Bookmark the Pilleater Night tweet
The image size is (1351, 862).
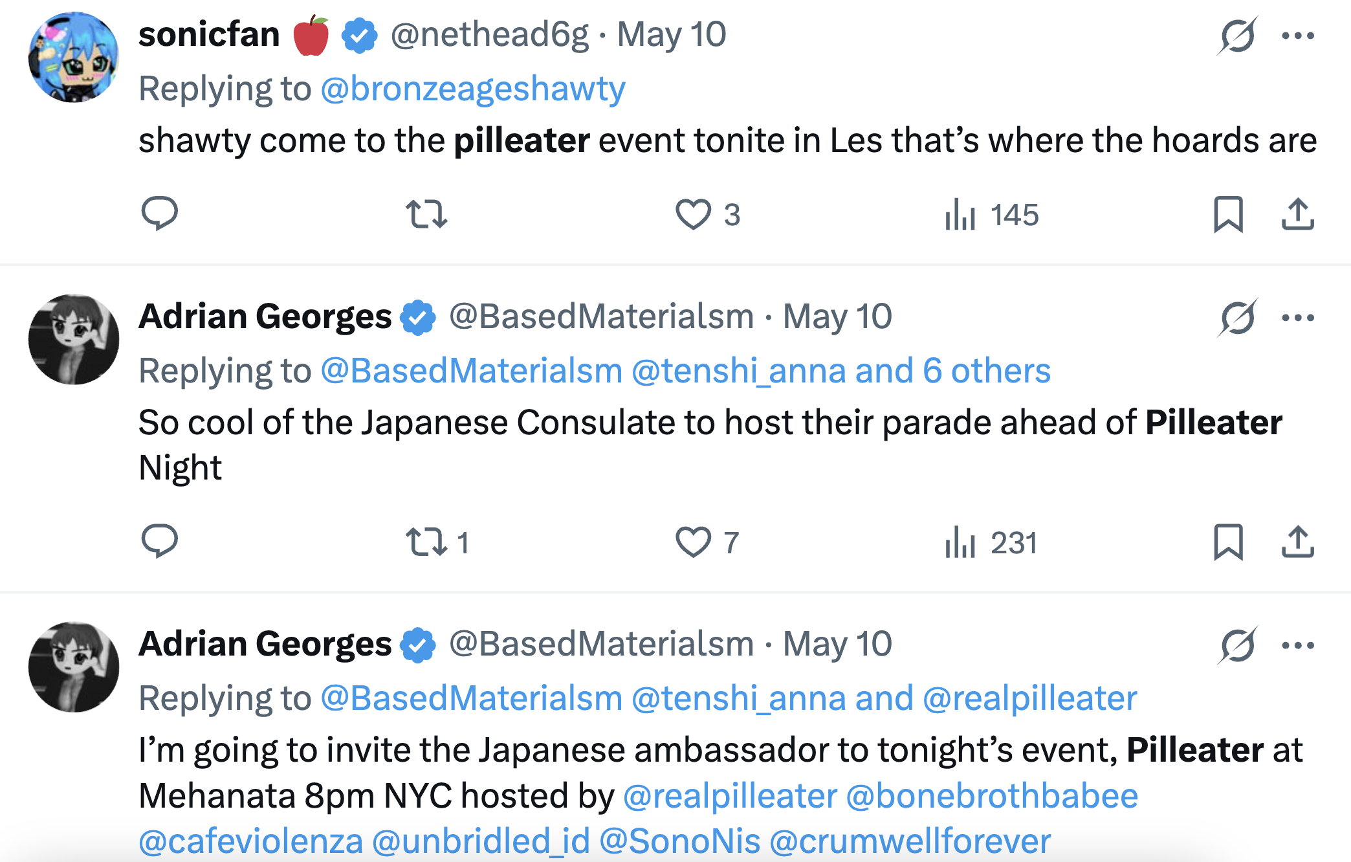1228,542
